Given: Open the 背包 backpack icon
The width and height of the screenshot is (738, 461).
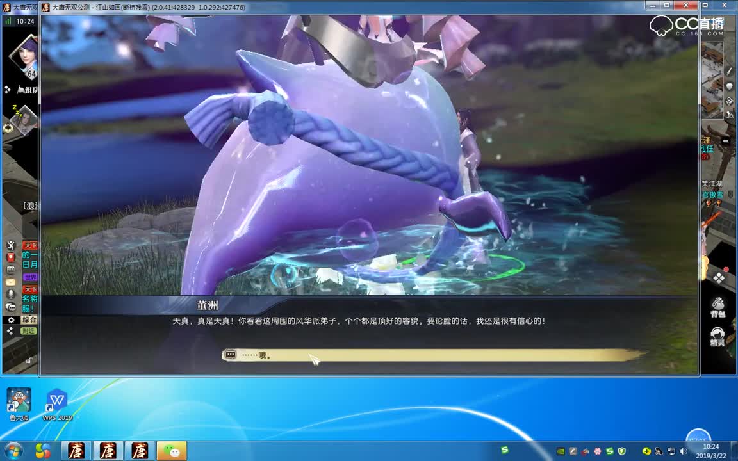Looking at the screenshot, I should tap(718, 307).
